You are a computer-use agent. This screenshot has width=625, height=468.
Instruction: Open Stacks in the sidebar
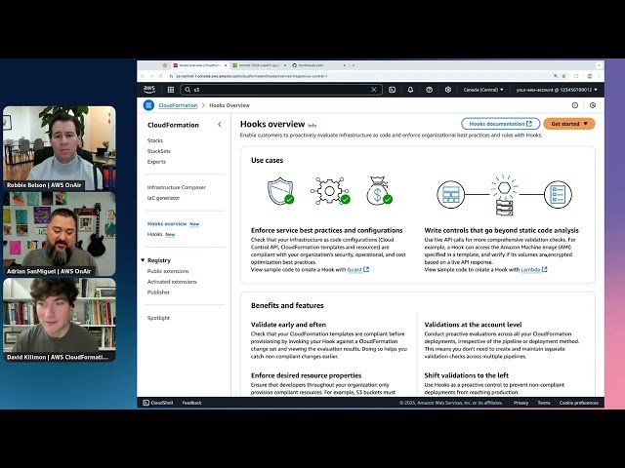(x=155, y=140)
